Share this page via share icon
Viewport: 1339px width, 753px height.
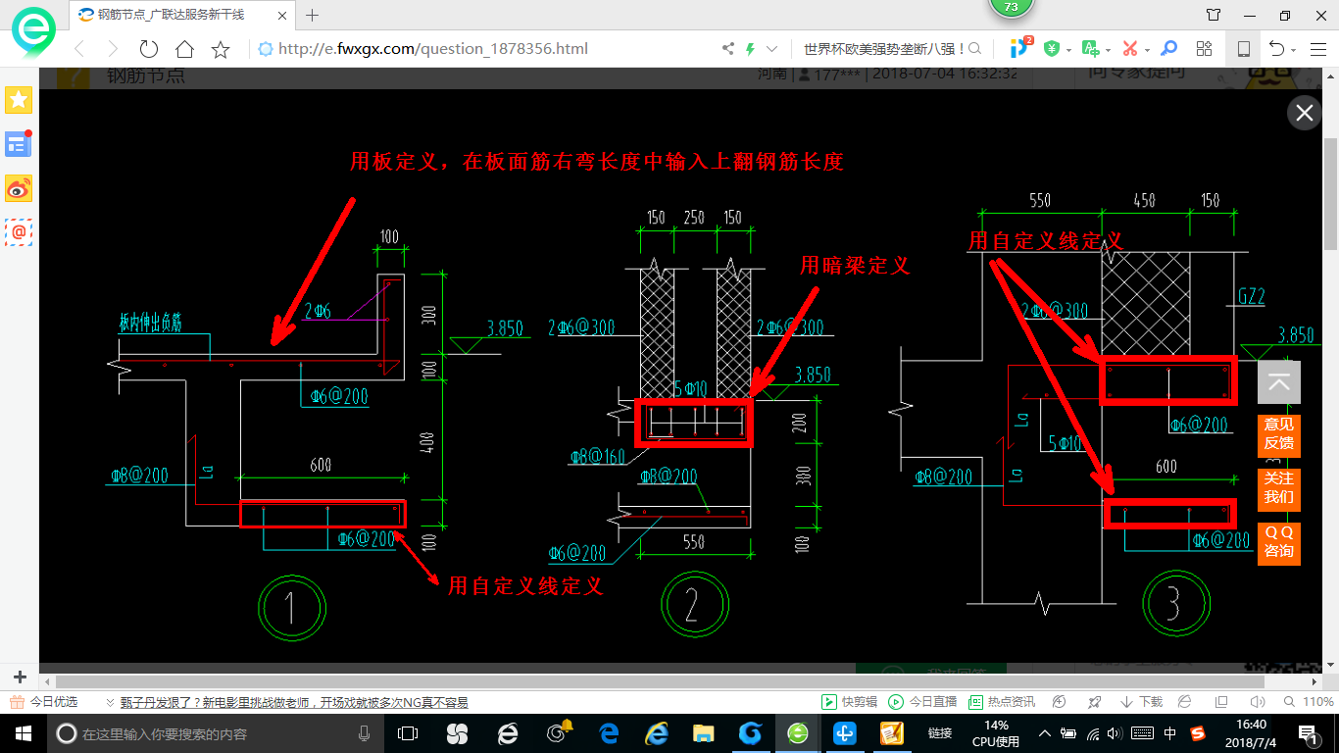pos(727,49)
